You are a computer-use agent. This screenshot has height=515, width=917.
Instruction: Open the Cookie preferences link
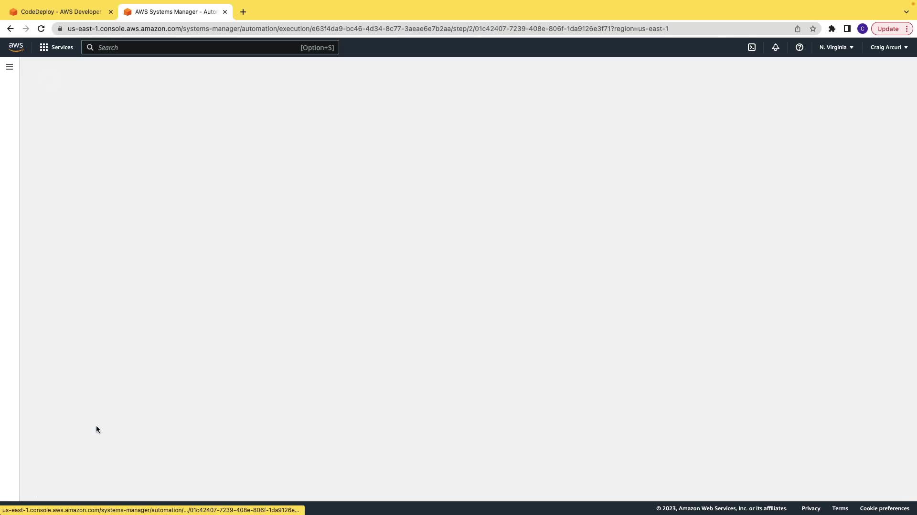point(884,508)
